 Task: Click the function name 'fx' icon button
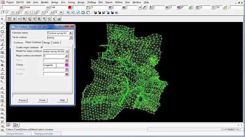pyautogui.click(x=71, y=33)
